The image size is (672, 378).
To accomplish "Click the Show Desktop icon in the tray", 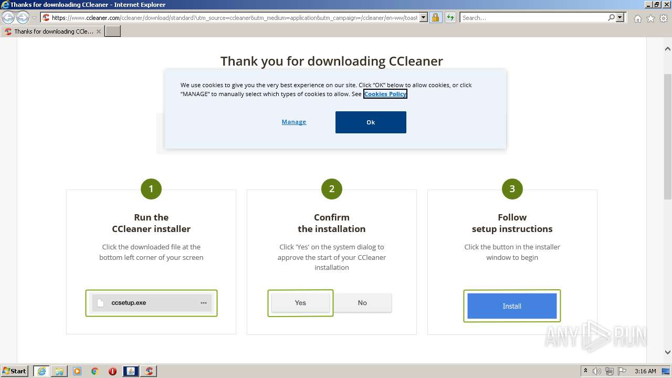I will [666, 371].
